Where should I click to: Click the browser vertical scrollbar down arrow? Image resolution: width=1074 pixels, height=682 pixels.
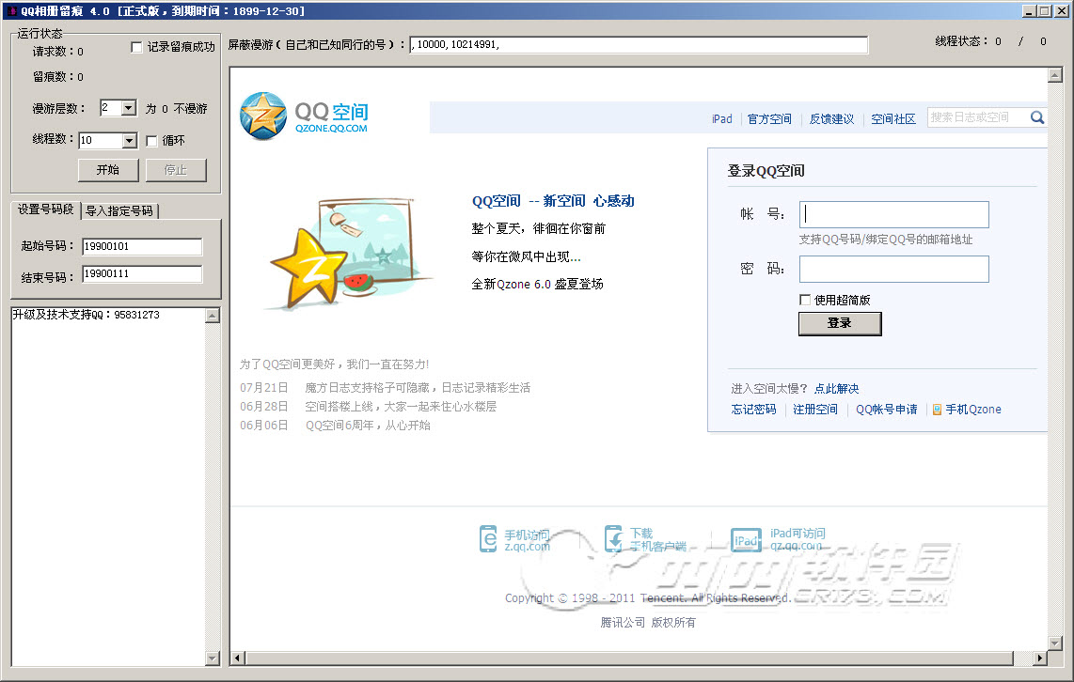click(x=1055, y=643)
